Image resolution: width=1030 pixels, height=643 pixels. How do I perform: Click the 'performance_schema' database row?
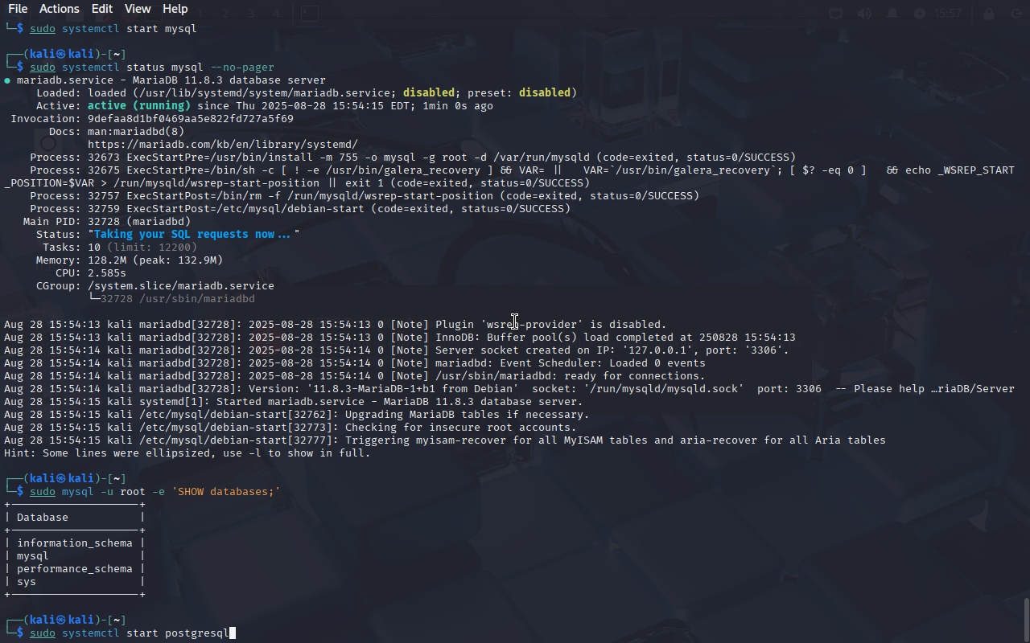75,568
